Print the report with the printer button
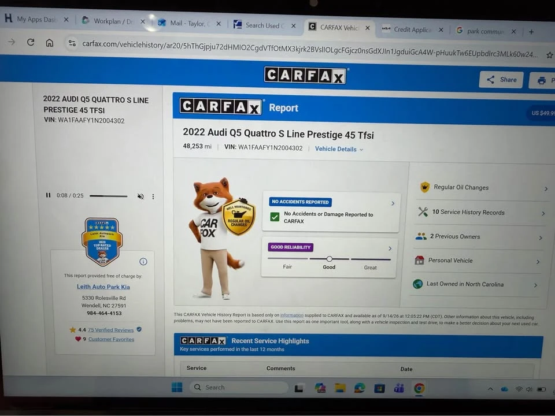 542,81
